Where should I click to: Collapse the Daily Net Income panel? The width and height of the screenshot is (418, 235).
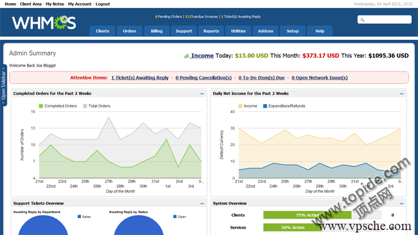point(402,94)
